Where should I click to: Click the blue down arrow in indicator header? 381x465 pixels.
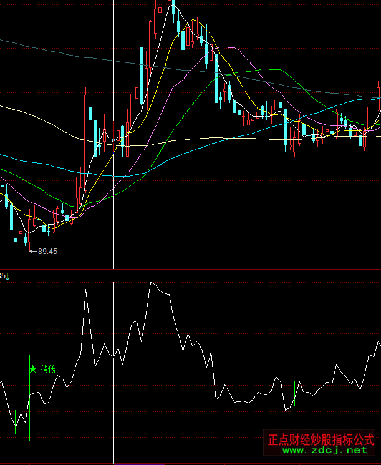(8, 275)
